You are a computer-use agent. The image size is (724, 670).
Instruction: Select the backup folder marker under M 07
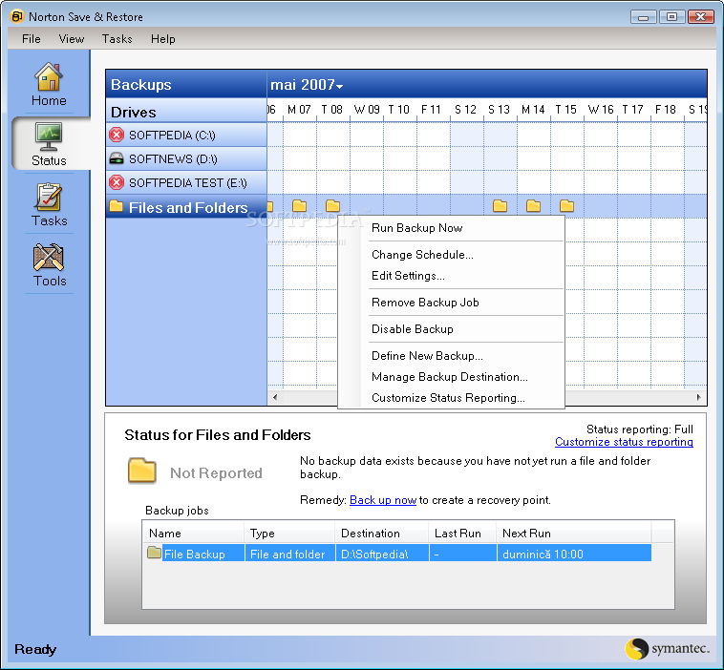300,206
